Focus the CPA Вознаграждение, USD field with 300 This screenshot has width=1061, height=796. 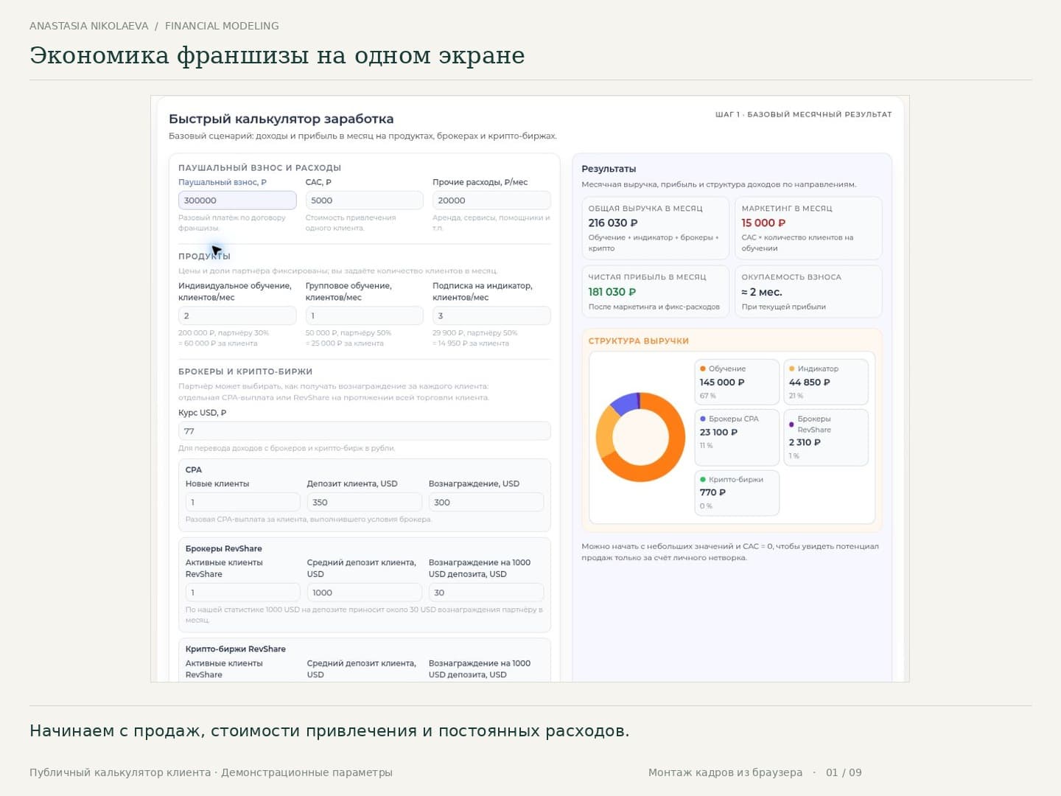pyautogui.click(x=486, y=502)
